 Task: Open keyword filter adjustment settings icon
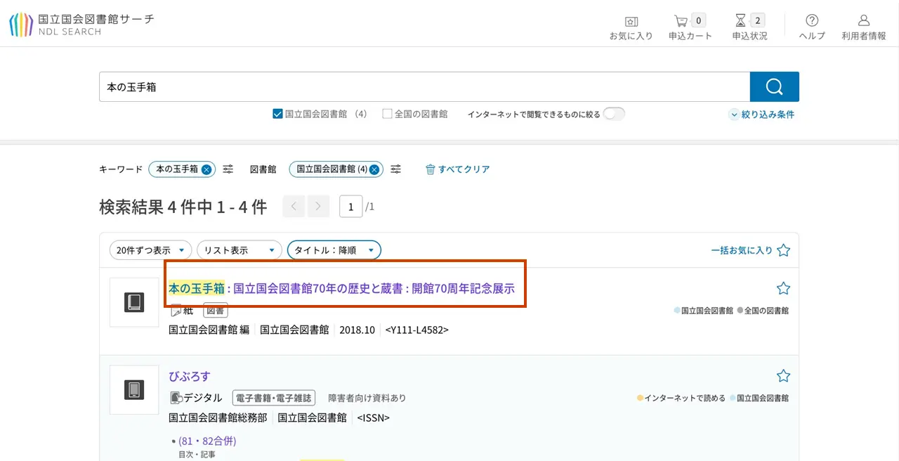[228, 169]
